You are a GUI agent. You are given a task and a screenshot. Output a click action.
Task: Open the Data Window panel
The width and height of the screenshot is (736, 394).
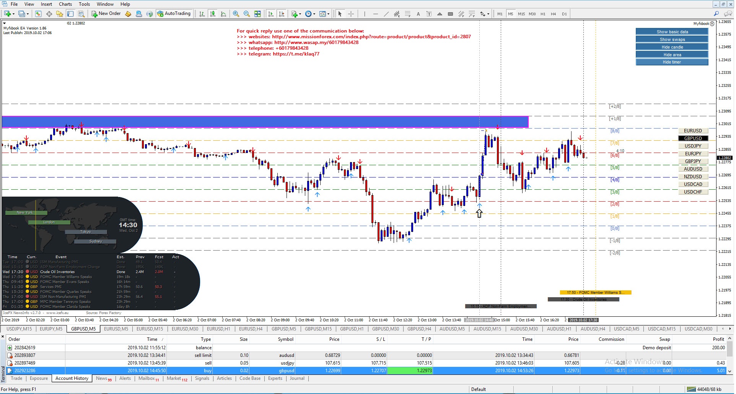point(49,14)
